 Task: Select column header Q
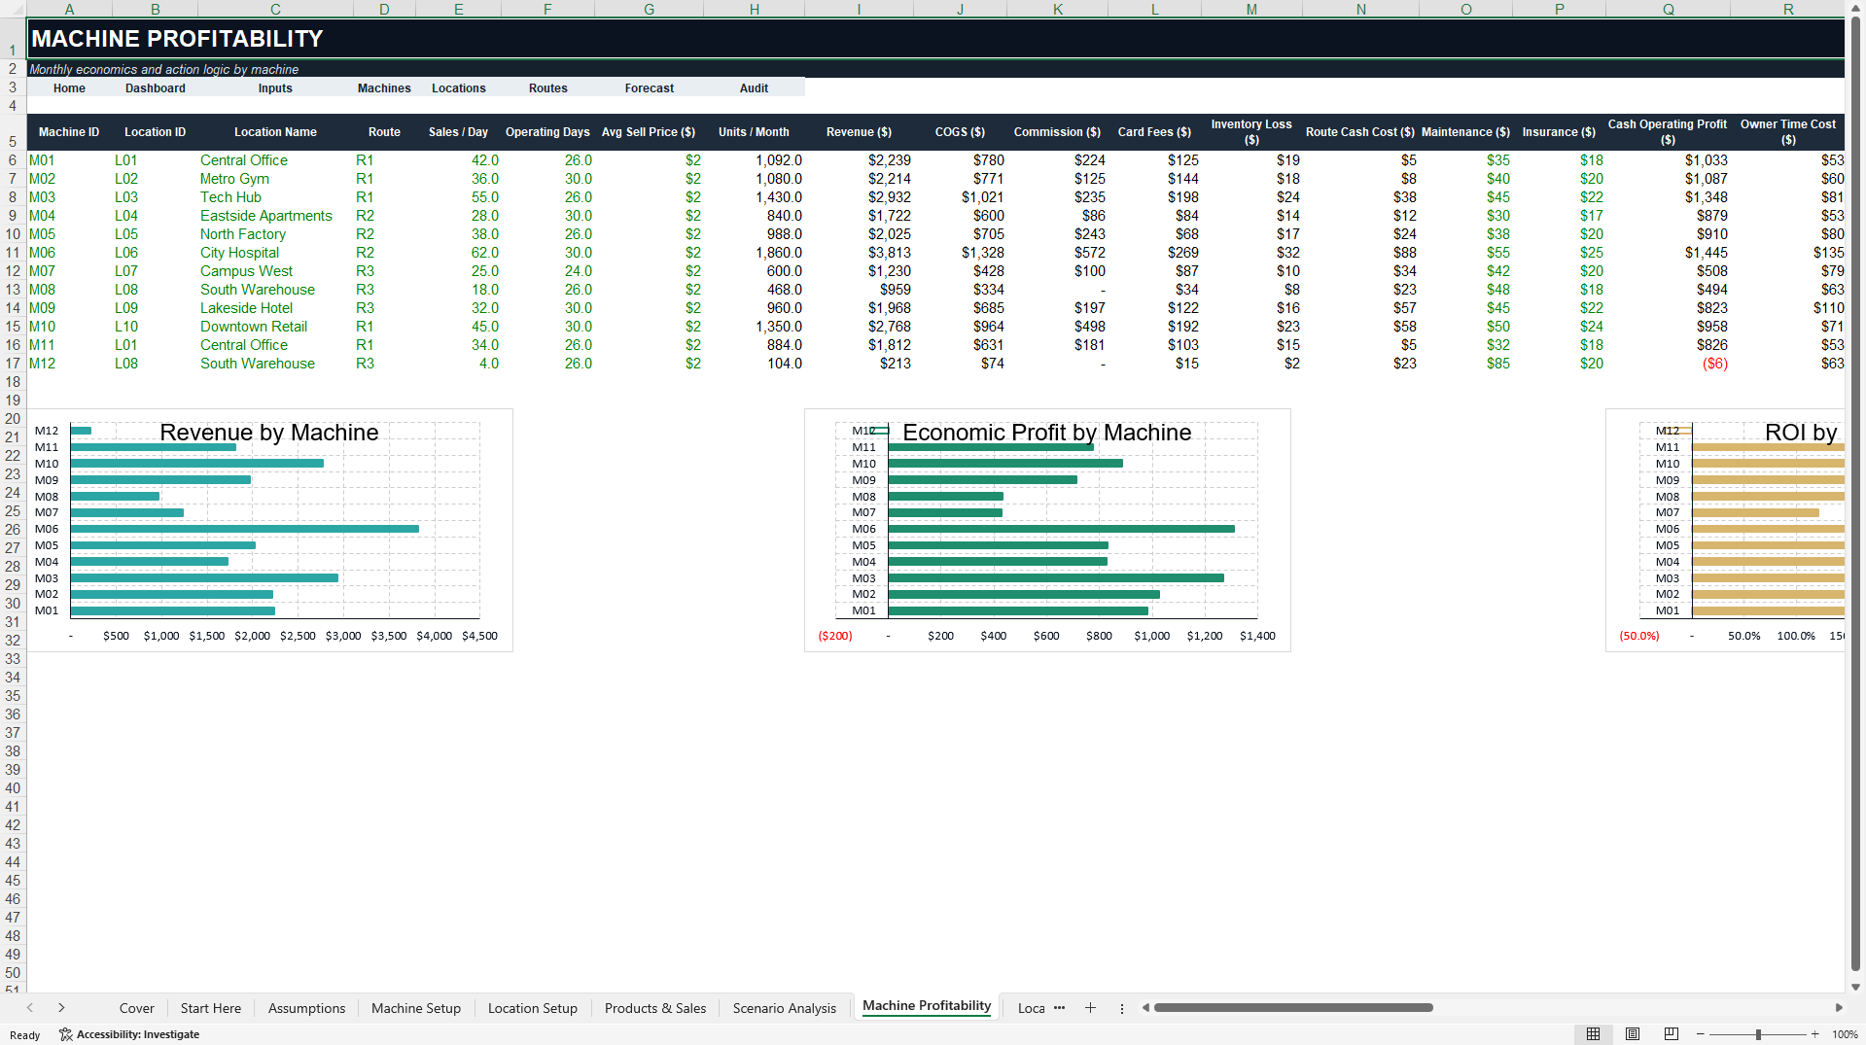[x=1668, y=9]
